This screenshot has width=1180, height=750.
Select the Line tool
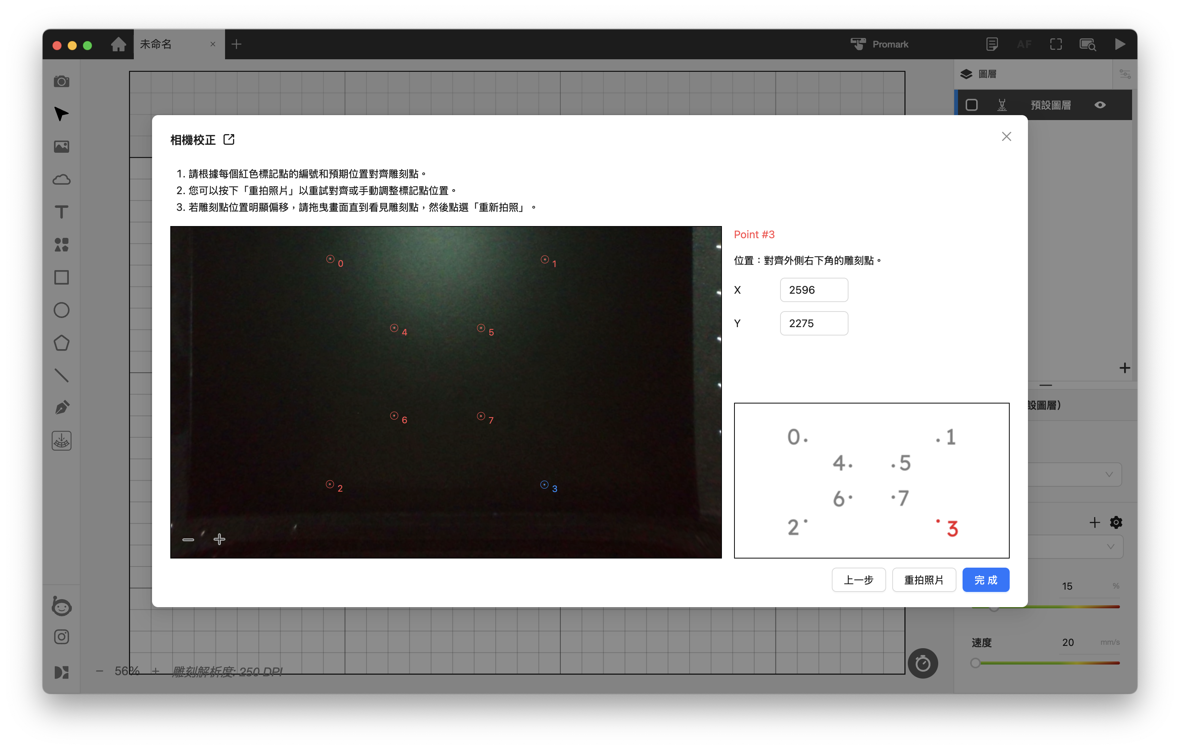click(61, 375)
